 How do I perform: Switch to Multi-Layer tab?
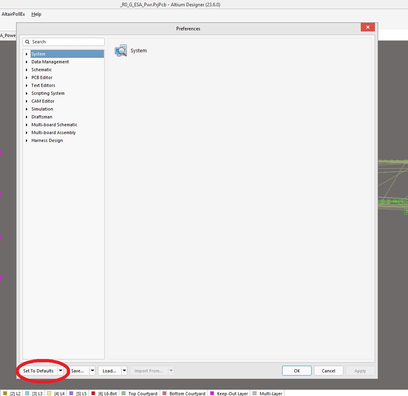tap(268, 393)
